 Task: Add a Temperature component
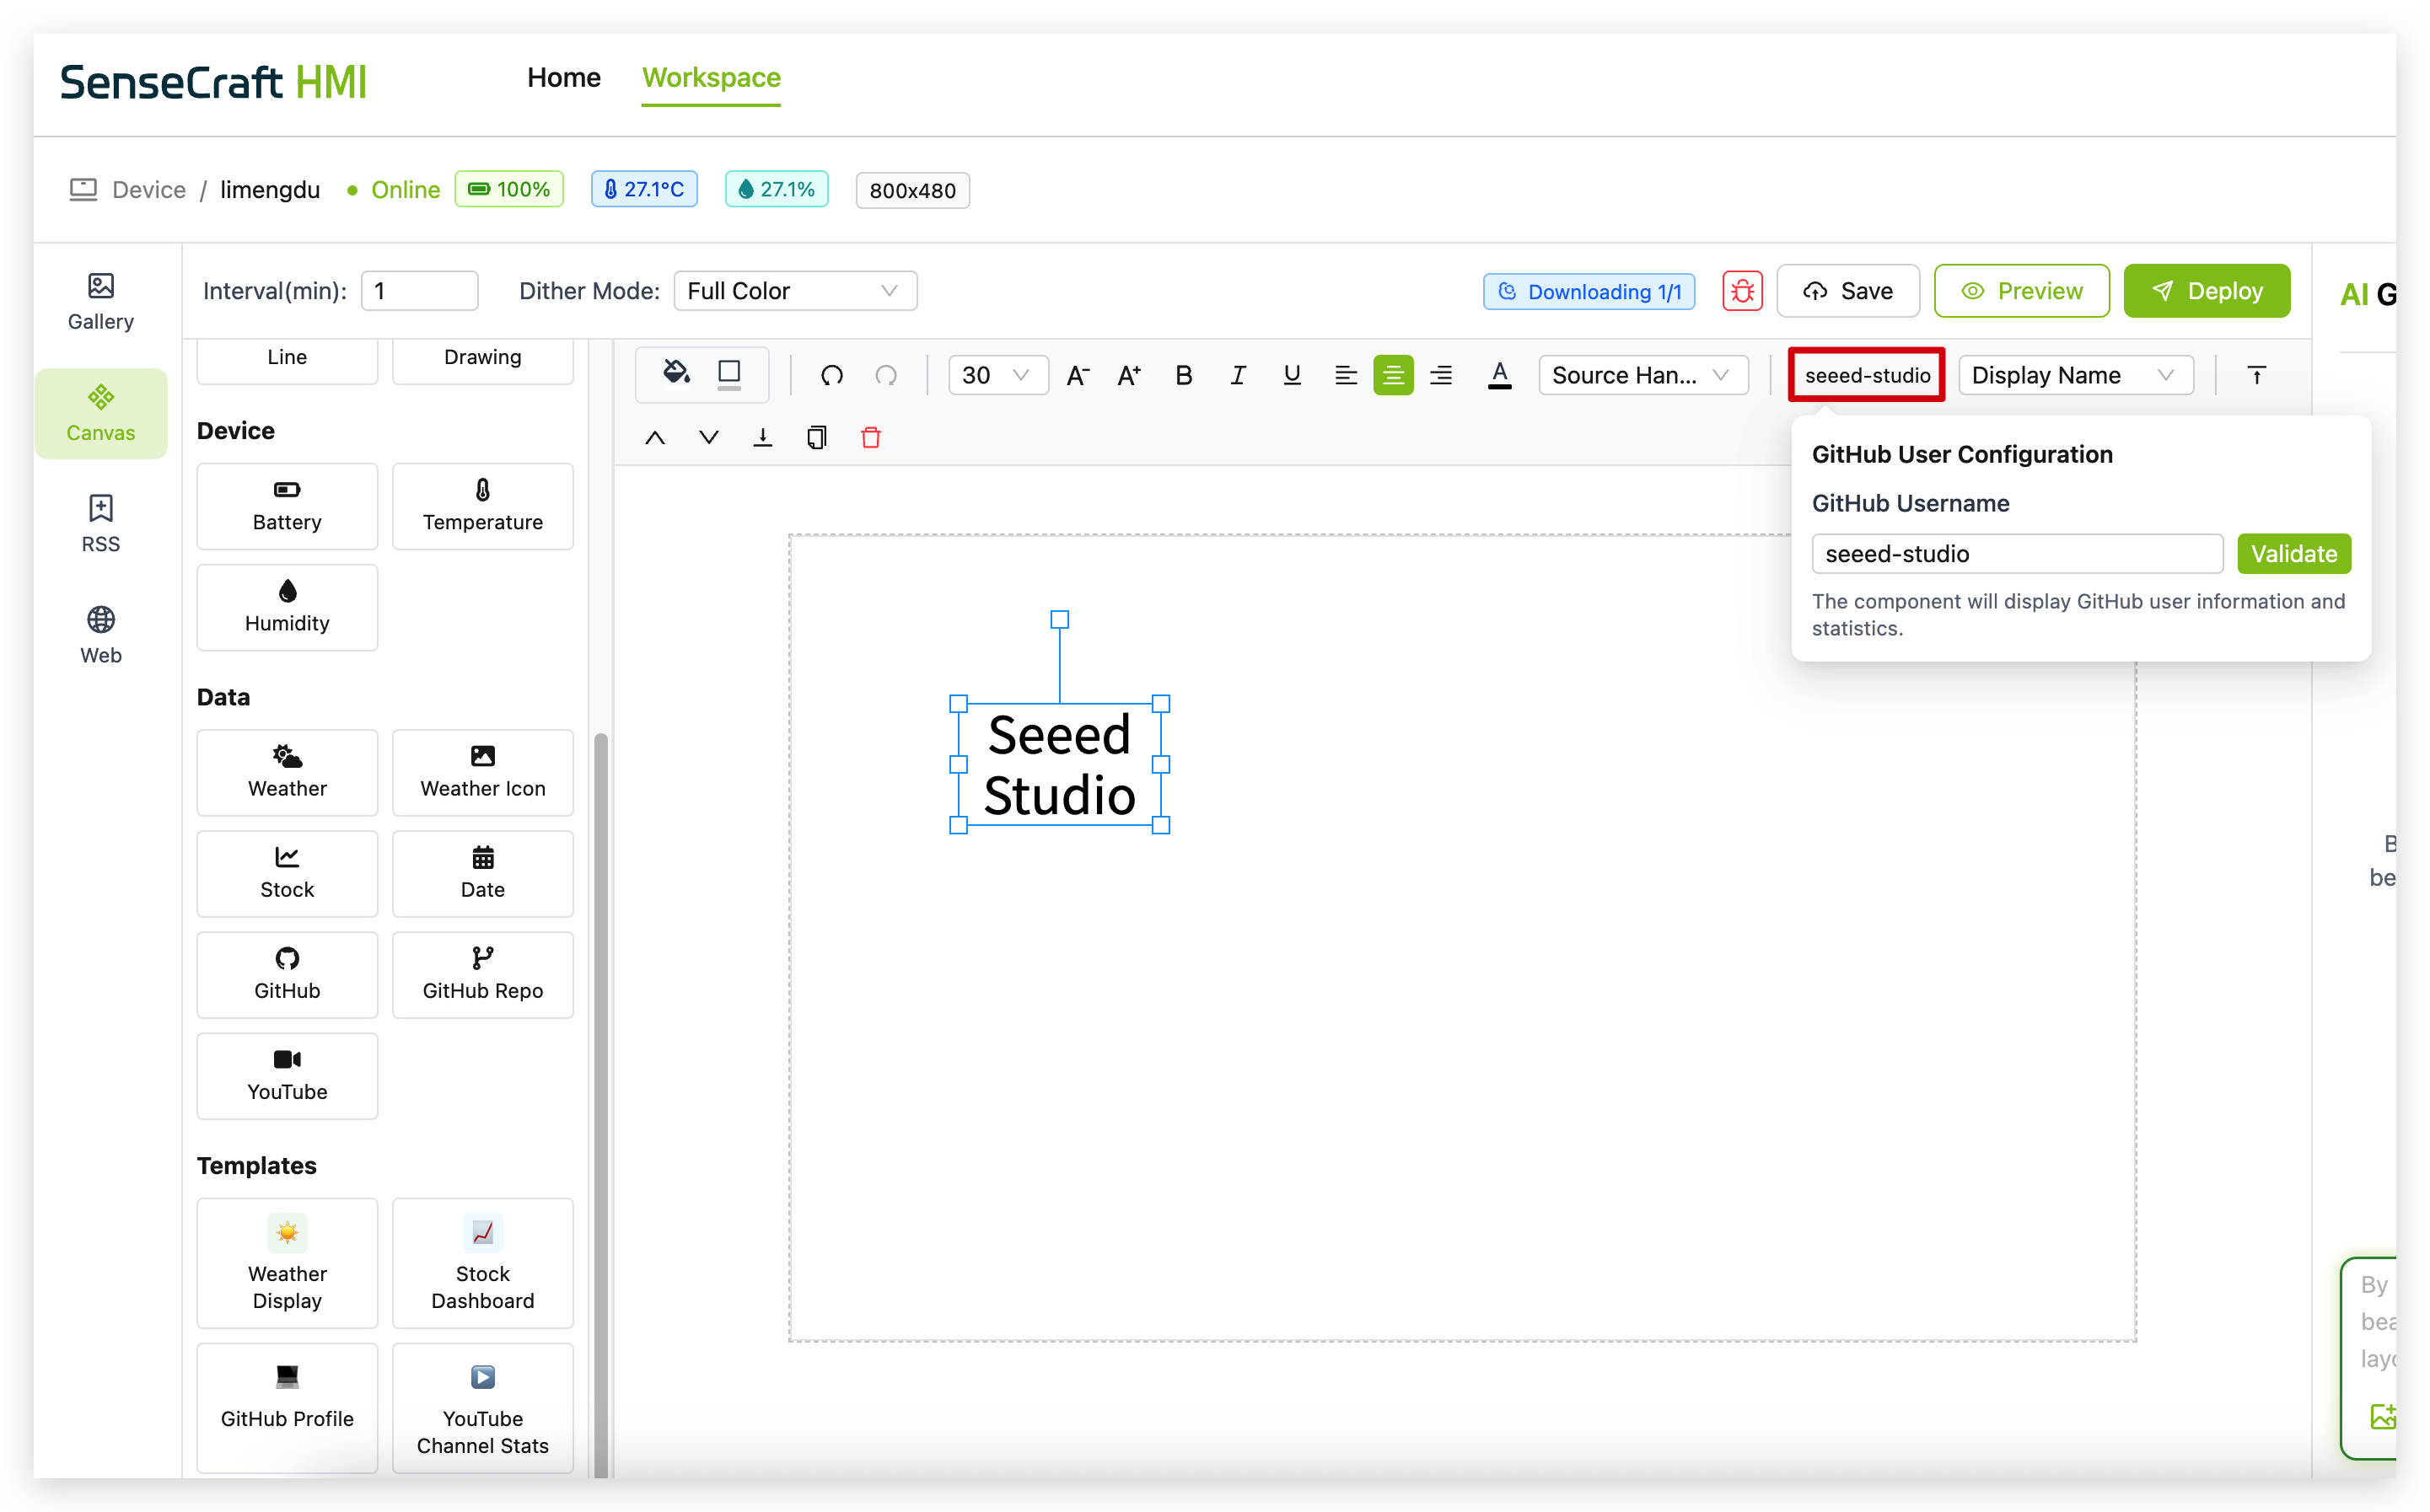point(483,506)
